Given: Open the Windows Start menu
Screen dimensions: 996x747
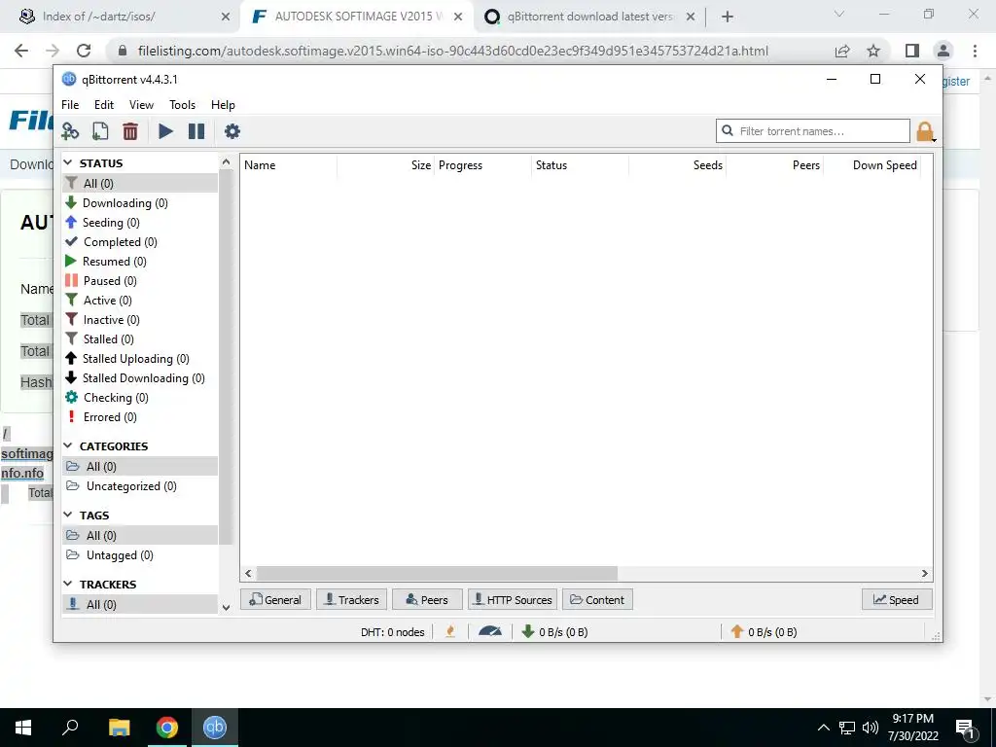Looking at the screenshot, I should point(23,728).
